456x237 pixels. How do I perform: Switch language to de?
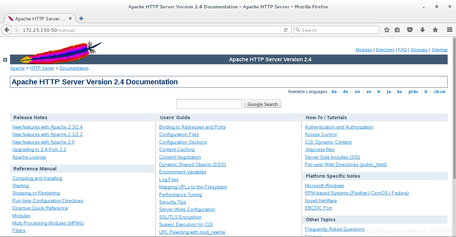346,92
